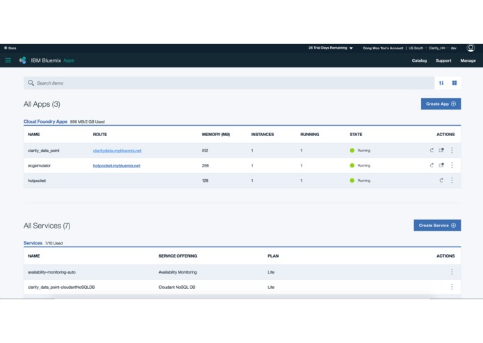The width and height of the screenshot is (483, 343).
Task: Open Dong Woo Yoo's Account switcher
Action: (383, 48)
